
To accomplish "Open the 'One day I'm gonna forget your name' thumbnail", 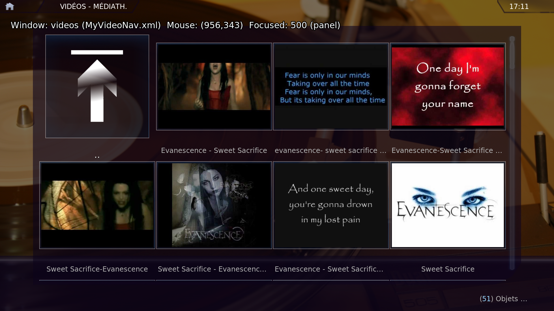I will [x=448, y=86].
